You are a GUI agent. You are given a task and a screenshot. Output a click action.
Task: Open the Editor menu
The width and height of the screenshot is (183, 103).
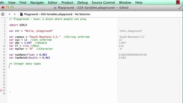(53, 3)
